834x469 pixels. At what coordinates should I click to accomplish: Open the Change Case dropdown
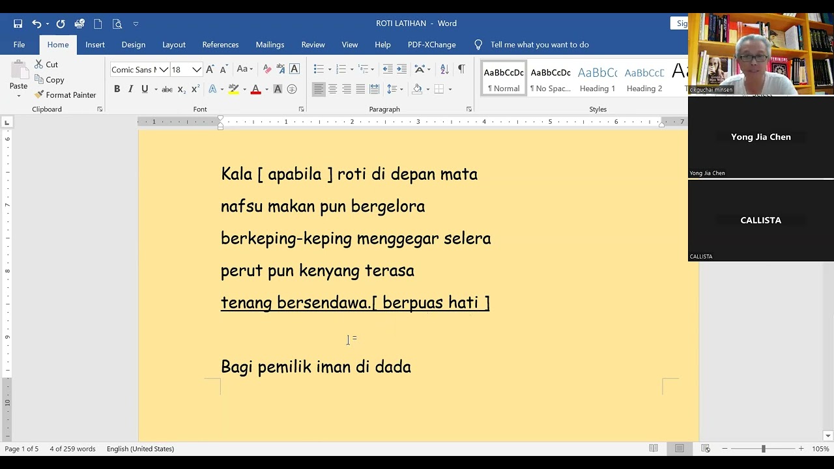click(x=244, y=69)
